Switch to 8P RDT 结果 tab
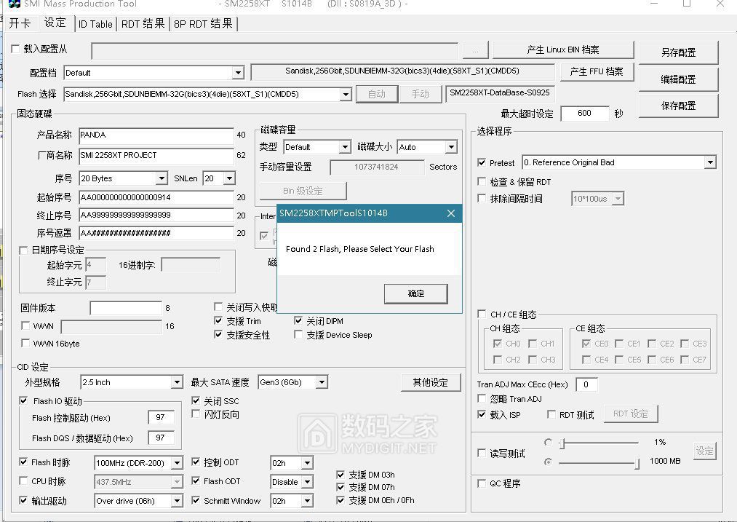This screenshot has height=522, width=737. pos(203,24)
